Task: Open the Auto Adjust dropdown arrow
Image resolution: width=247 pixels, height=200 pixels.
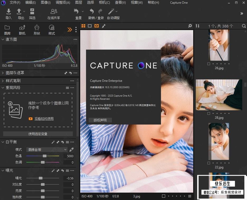Action: [x=117, y=11]
